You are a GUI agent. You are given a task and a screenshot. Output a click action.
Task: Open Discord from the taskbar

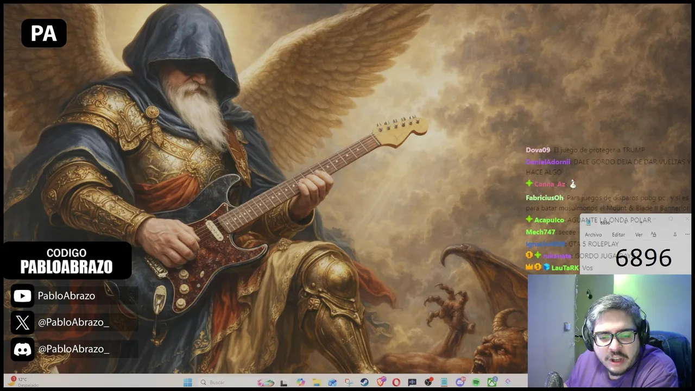point(460,382)
